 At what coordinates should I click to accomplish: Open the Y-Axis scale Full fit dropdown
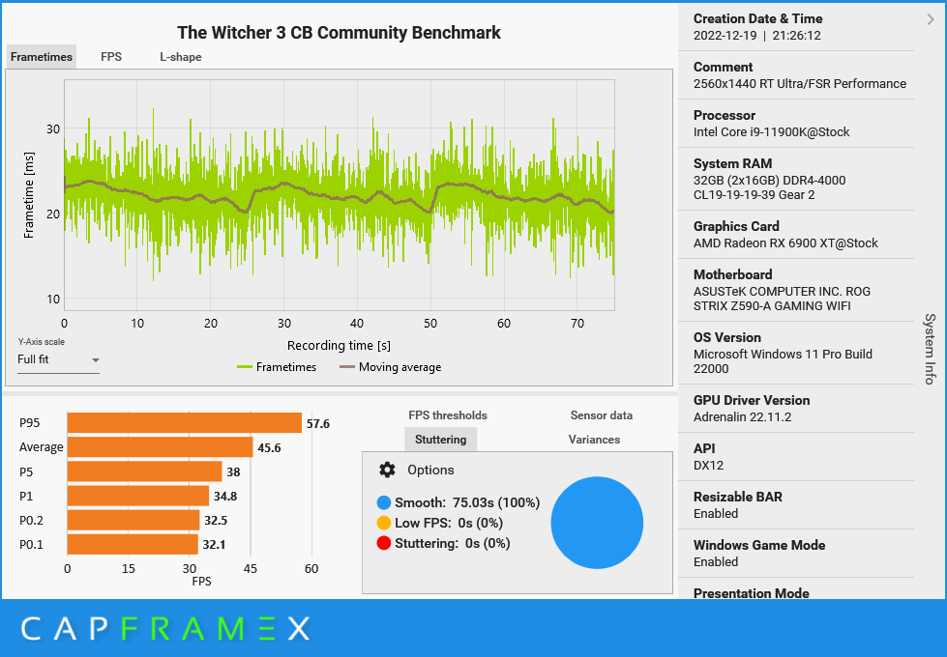point(58,359)
